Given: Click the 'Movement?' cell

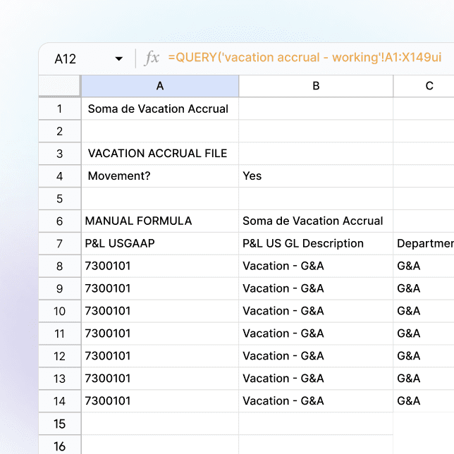Looking at the screenshot, I should coord(160,176).
